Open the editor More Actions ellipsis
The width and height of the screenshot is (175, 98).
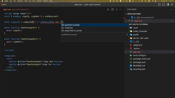pyautogui.click(x=121, y=10)
